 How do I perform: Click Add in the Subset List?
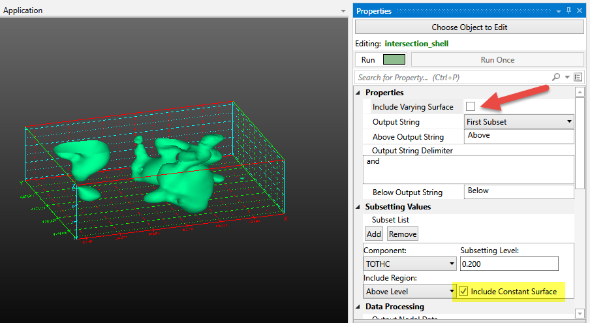click(373, 234)
